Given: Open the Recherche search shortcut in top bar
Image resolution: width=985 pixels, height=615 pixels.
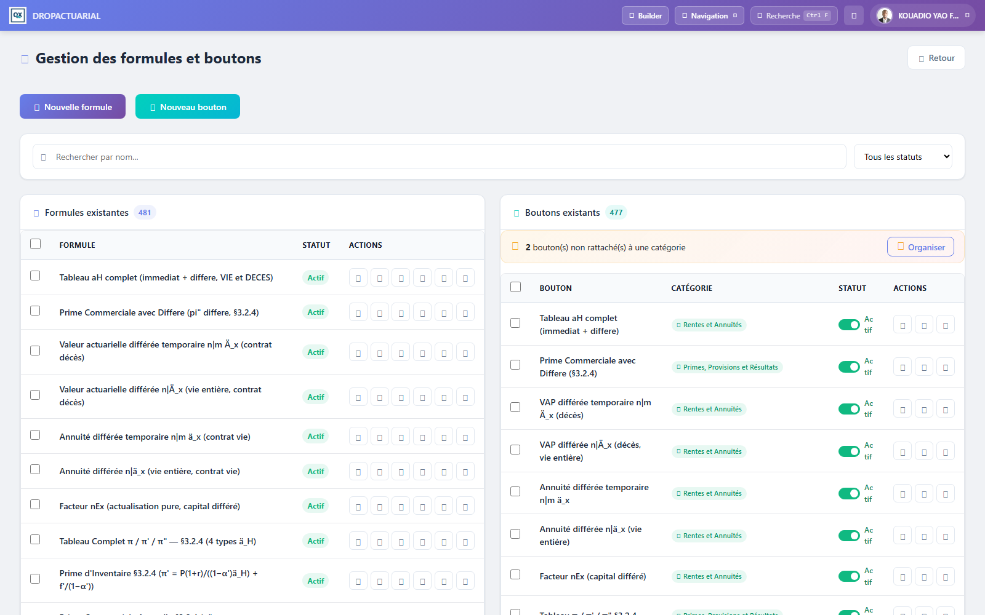Looking at the screenshot, I should 794,15.
